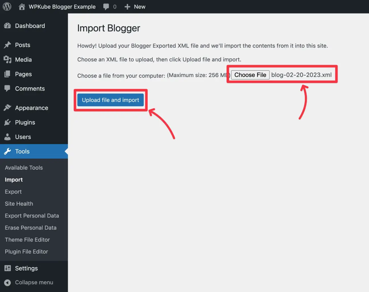Click the 'Howdy! Upload your Blogger Exported XML' text
This screenshot has height=292, width=369.
pyautogui.click(x=202, y=46)
